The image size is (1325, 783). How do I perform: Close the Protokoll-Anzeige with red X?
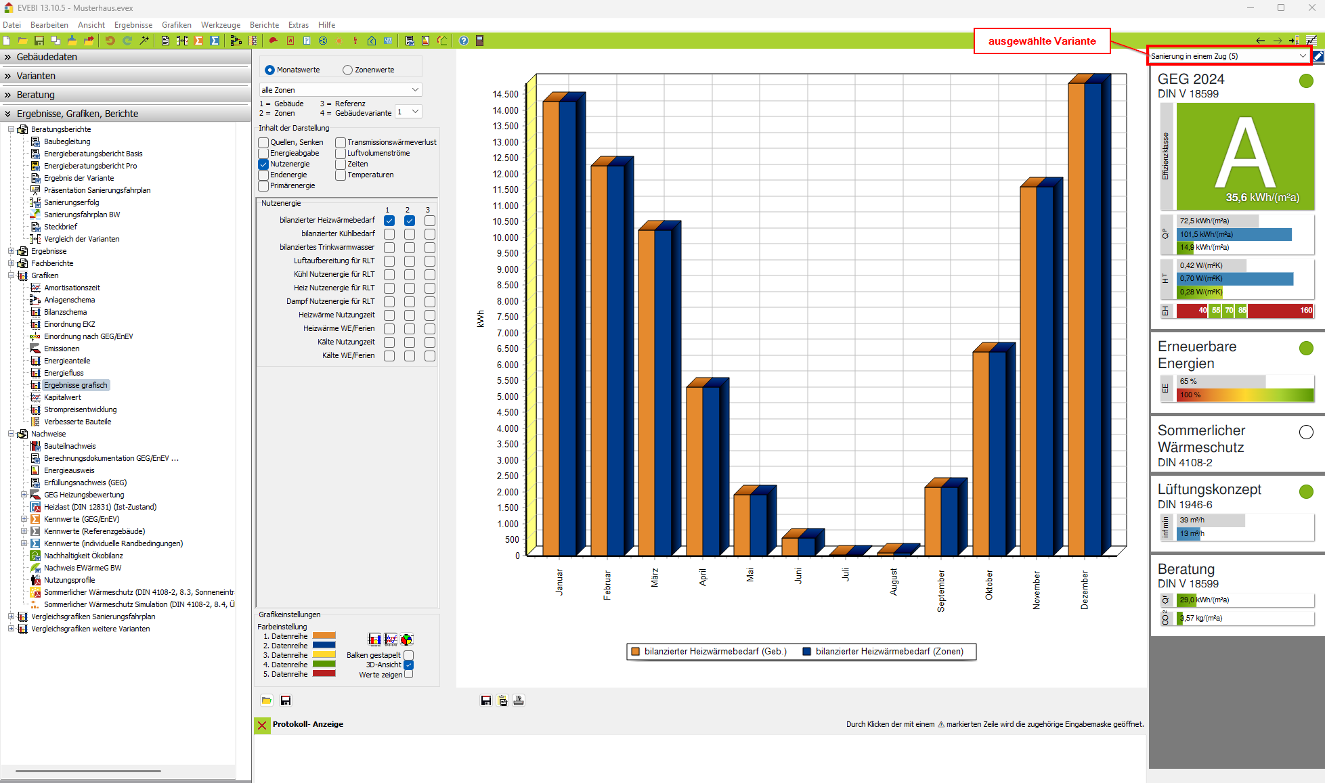(x=262, y=725)
